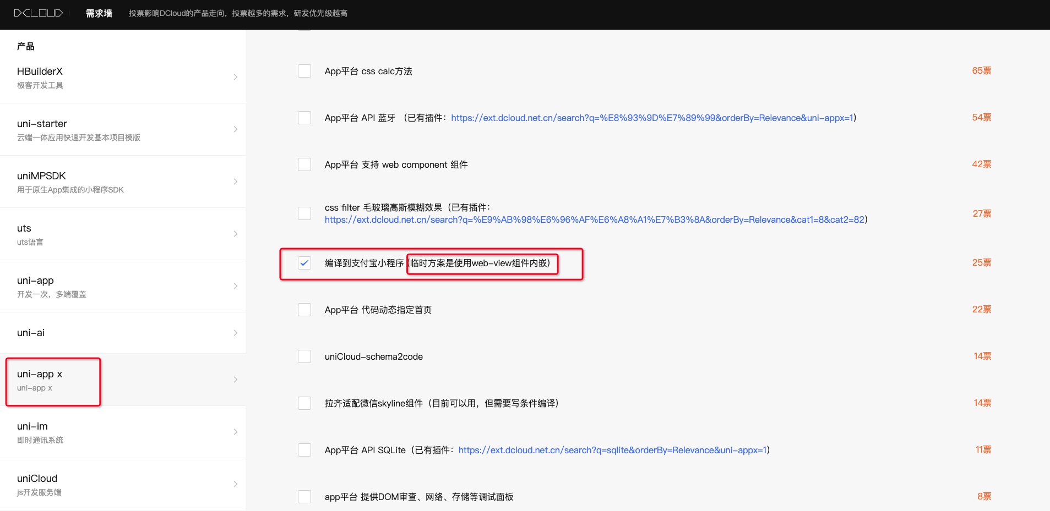Check the web component 组件 checkbox
The width and height of the screenshot is (1050, 511).
304,164
